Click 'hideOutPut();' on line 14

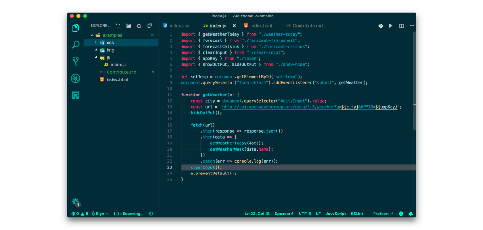coord(206,113)
